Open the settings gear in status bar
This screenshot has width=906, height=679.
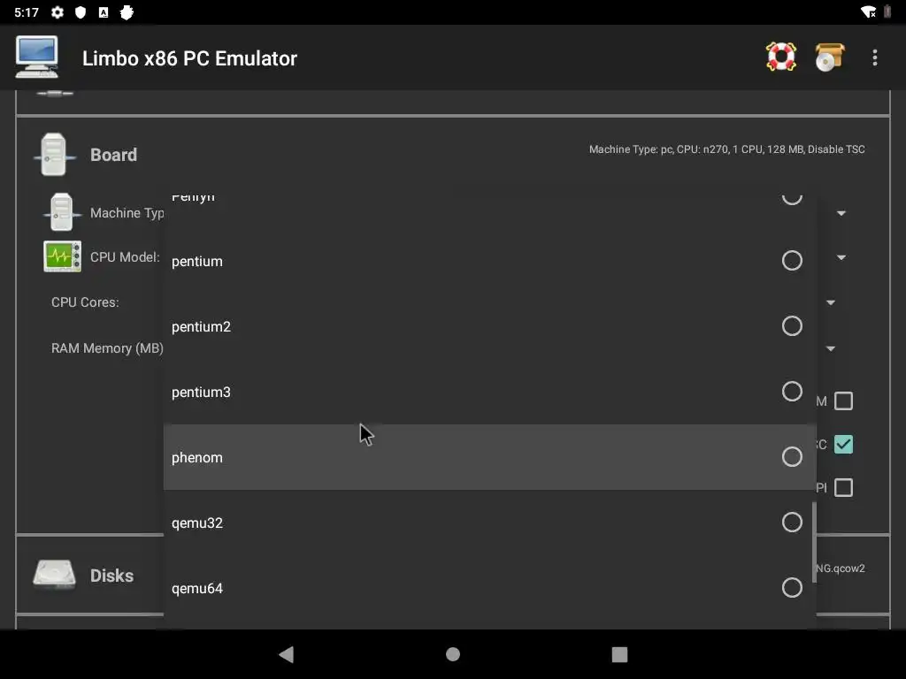(58, 12)
